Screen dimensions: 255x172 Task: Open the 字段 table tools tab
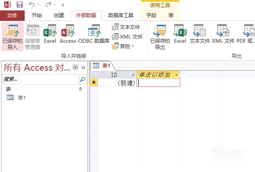point(151,15)
